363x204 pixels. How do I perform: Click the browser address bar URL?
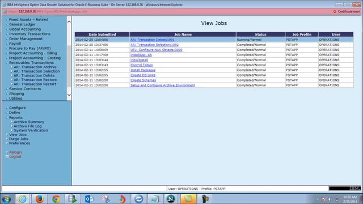pos(48,11)
